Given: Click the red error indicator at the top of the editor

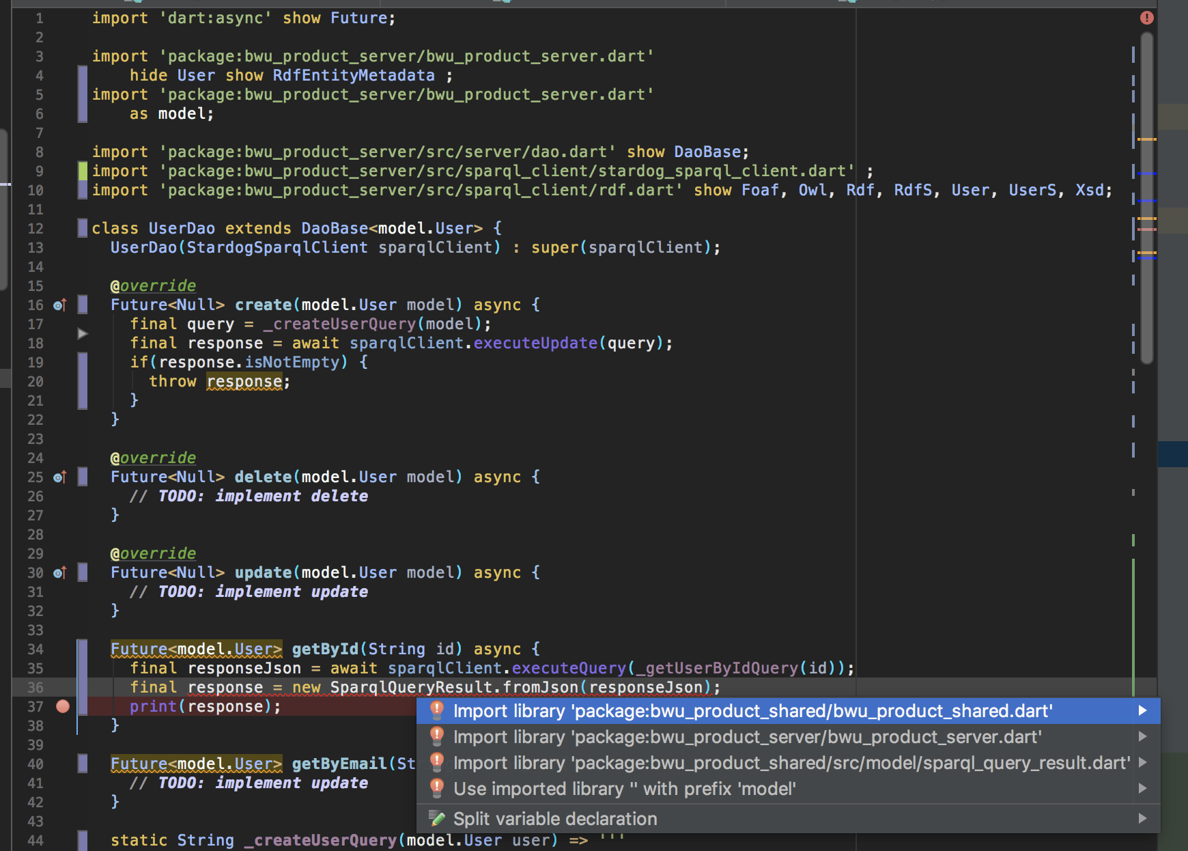Looking at the screenshot, I should click(x=1147, y=18).
